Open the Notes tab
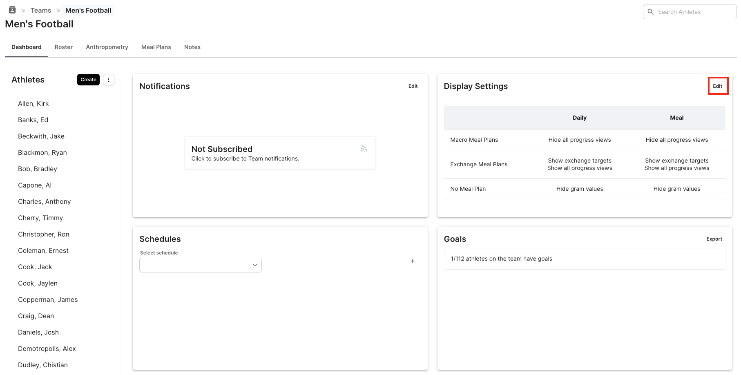Screen dimensions: 741x375 pyautogui.click(x=192, y=47)
